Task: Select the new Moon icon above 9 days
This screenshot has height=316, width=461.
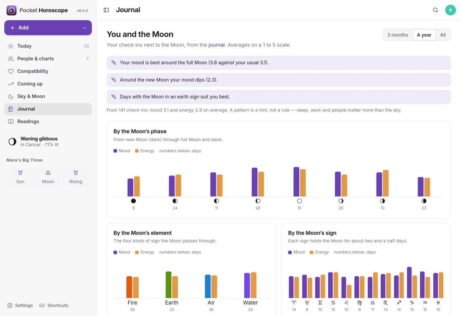Action: tap(133, 201)
